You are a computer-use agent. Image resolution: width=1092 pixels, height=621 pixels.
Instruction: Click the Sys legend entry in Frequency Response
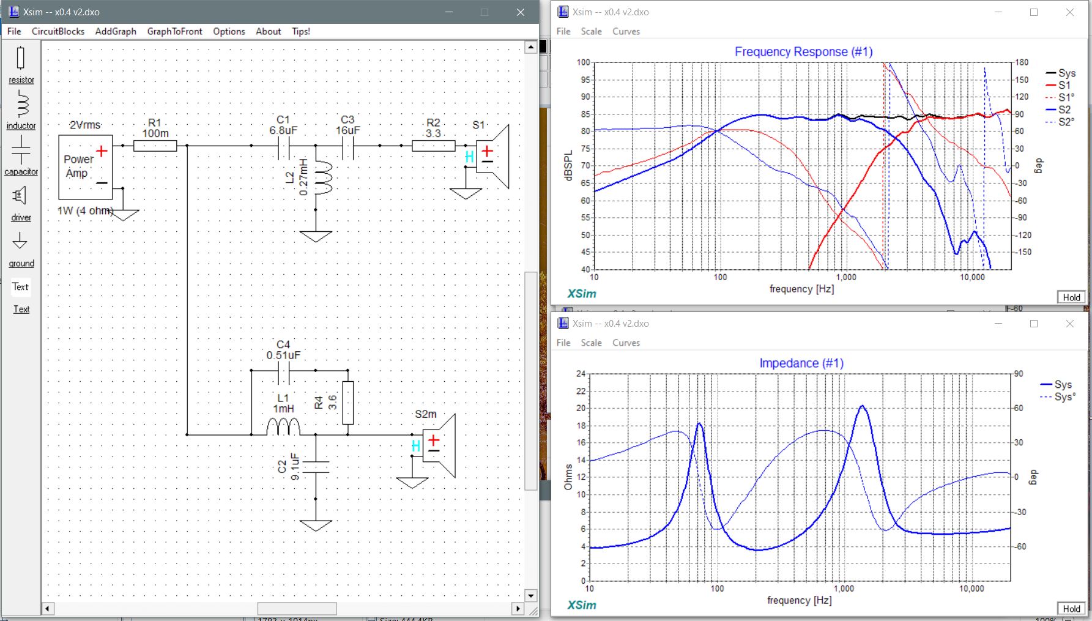[1060, 73]
